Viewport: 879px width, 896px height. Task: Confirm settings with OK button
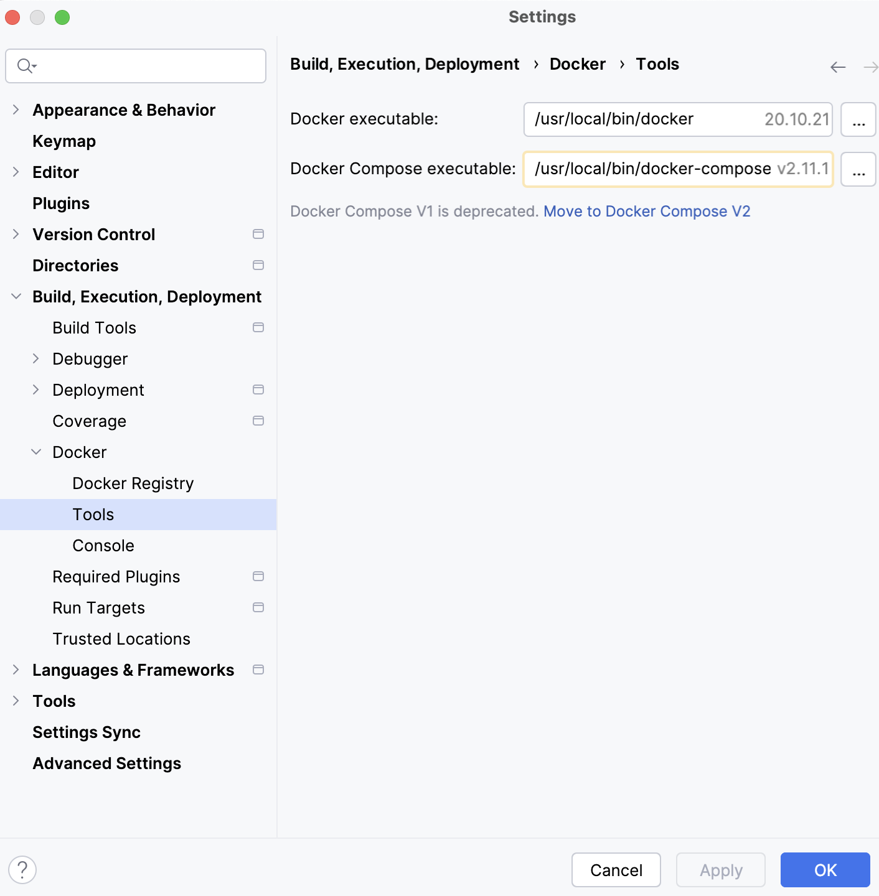(x=825, y=870)
